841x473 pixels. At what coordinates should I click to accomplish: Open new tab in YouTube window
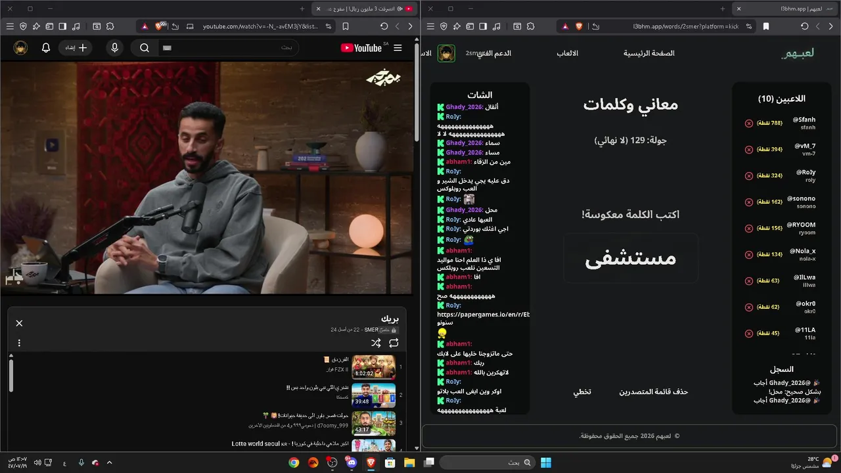tap(302, 9)
